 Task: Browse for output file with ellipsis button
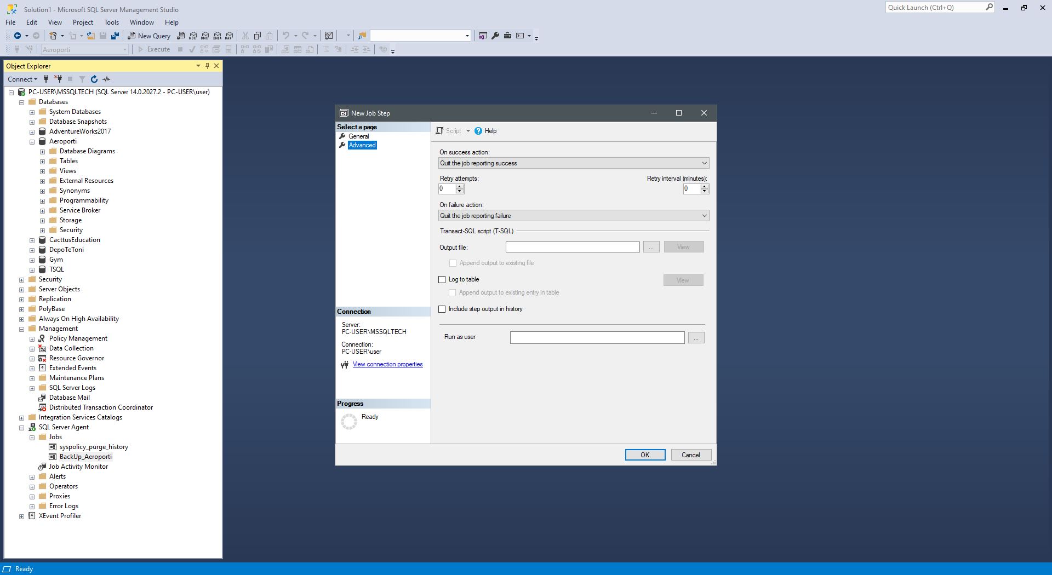click(651, 247)
